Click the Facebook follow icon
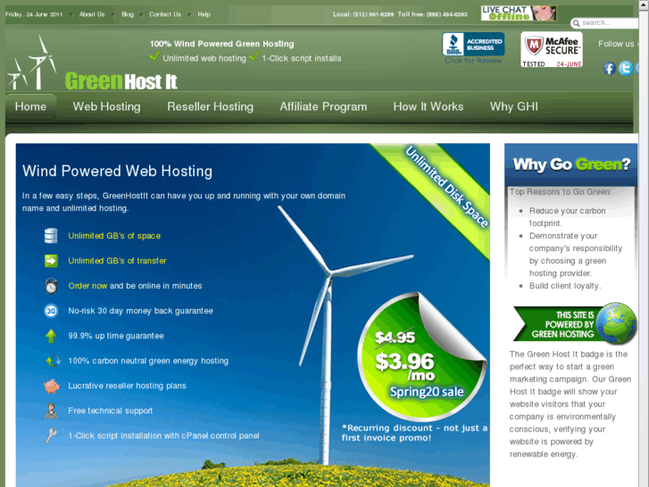649x487 pixels. [609, 69]
